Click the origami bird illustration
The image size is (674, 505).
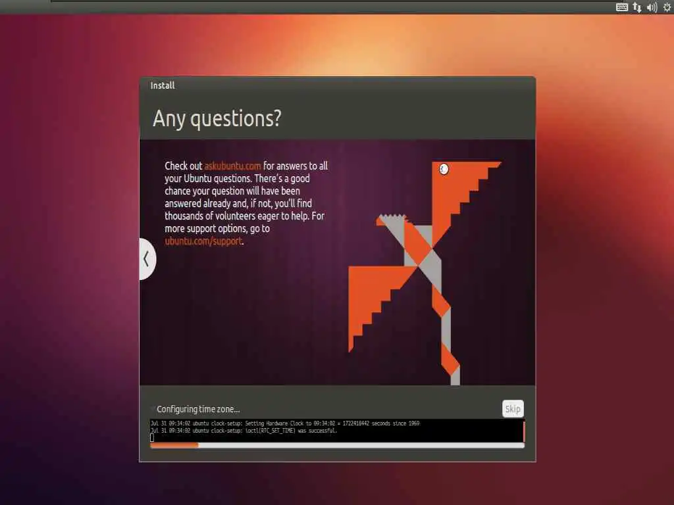pos(425,273)
